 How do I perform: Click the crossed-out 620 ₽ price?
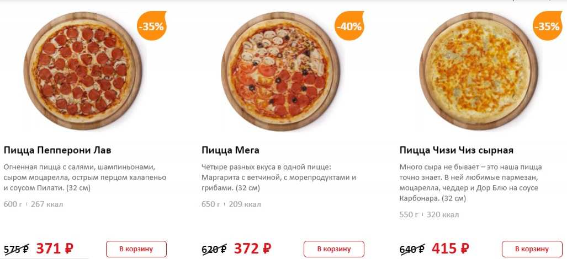(x=214, y=249)
